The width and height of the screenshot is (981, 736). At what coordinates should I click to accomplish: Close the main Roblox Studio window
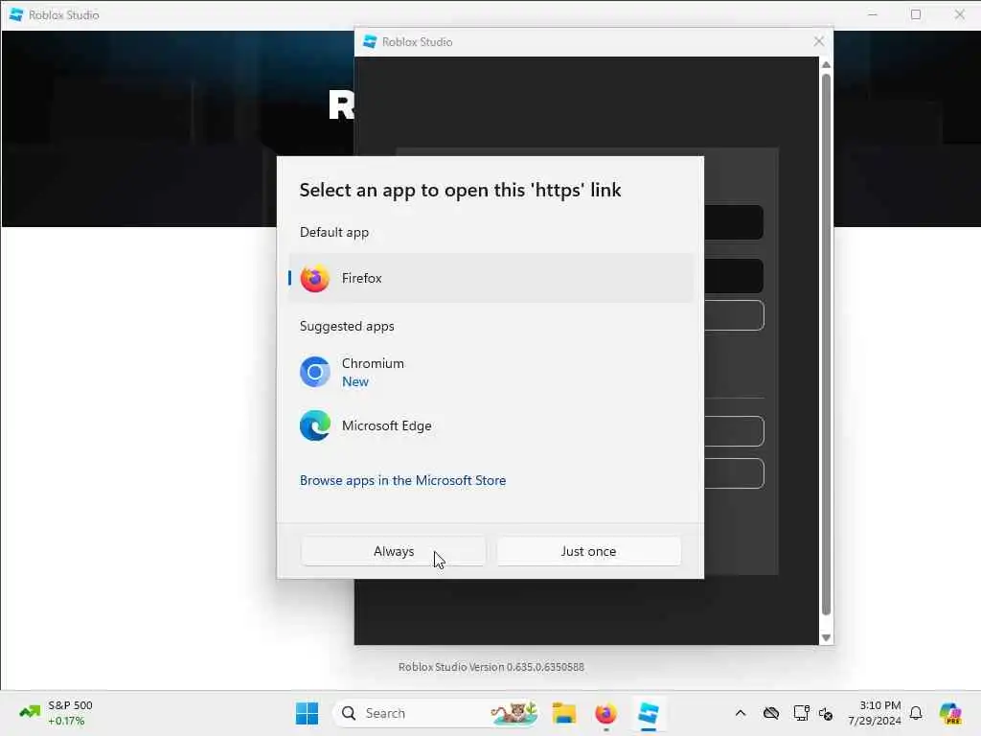pyautogui.click(x=960, y=14)
